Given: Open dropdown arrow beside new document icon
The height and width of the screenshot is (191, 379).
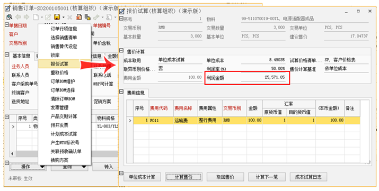Looking at the screenshot, I should (41, 17).
